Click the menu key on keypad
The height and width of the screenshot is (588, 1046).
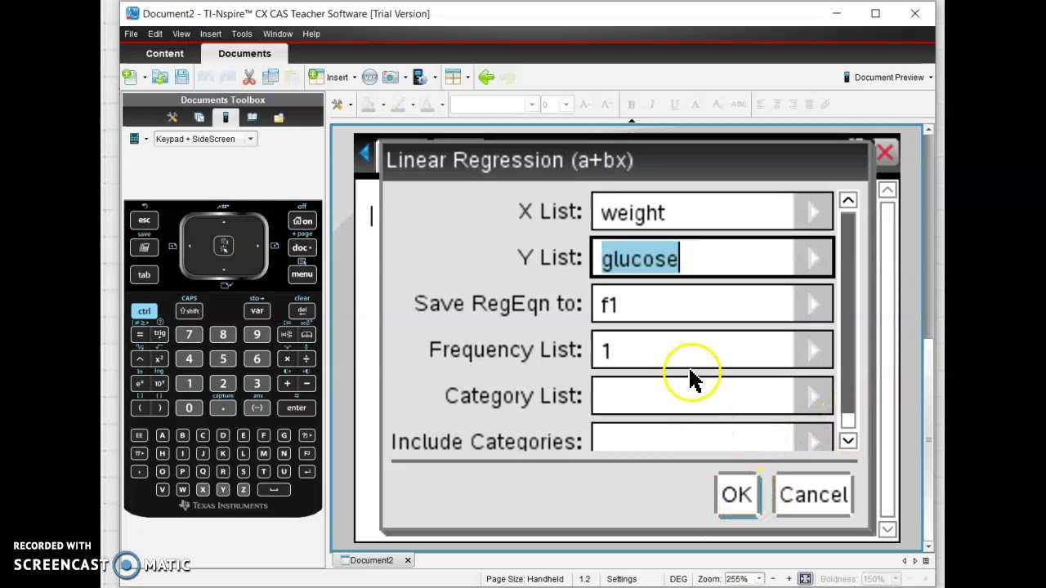coord(302,274)
